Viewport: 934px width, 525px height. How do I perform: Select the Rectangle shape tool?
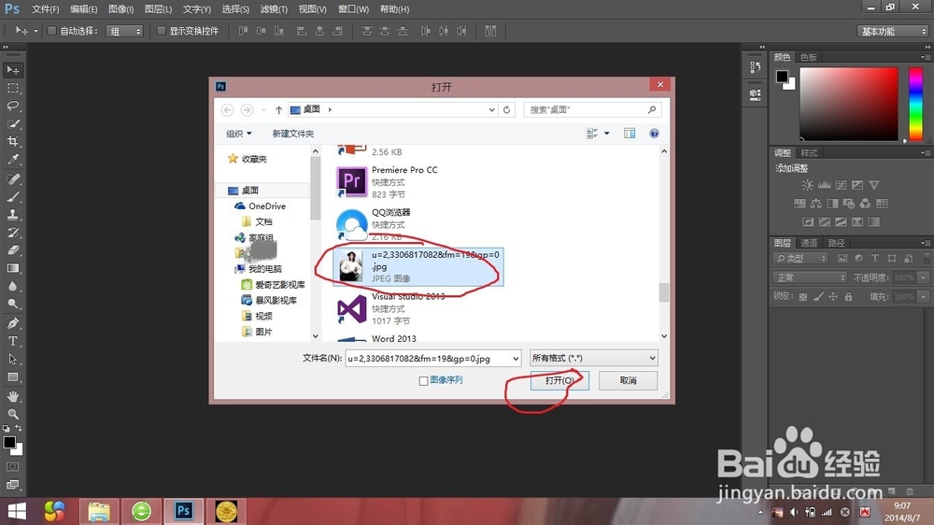coord(12,377)
